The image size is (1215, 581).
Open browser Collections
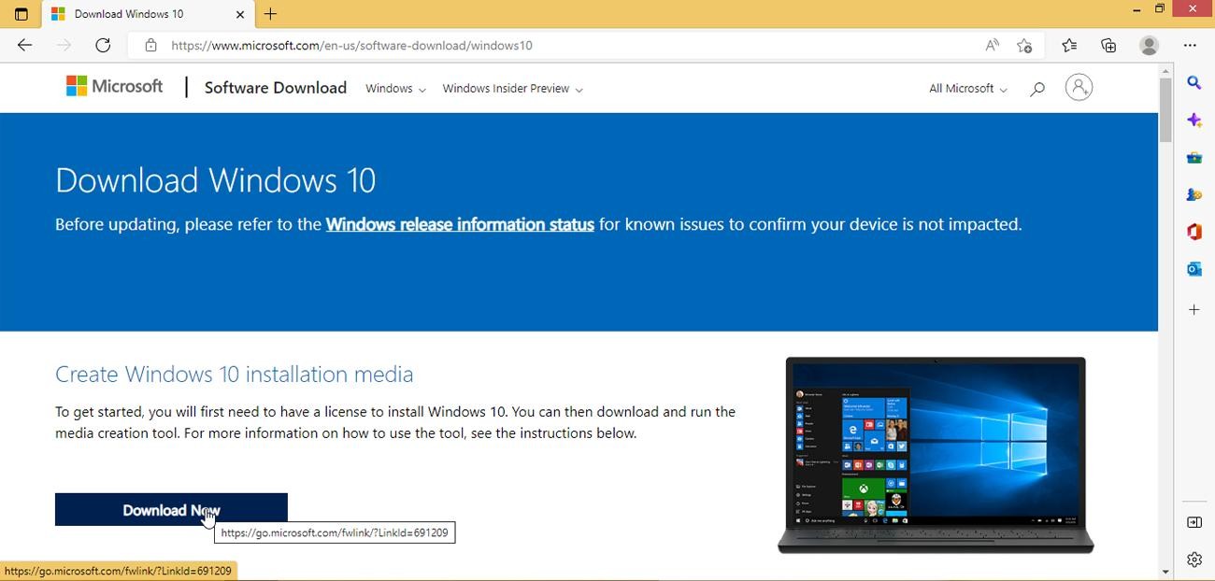[1108, 45]
